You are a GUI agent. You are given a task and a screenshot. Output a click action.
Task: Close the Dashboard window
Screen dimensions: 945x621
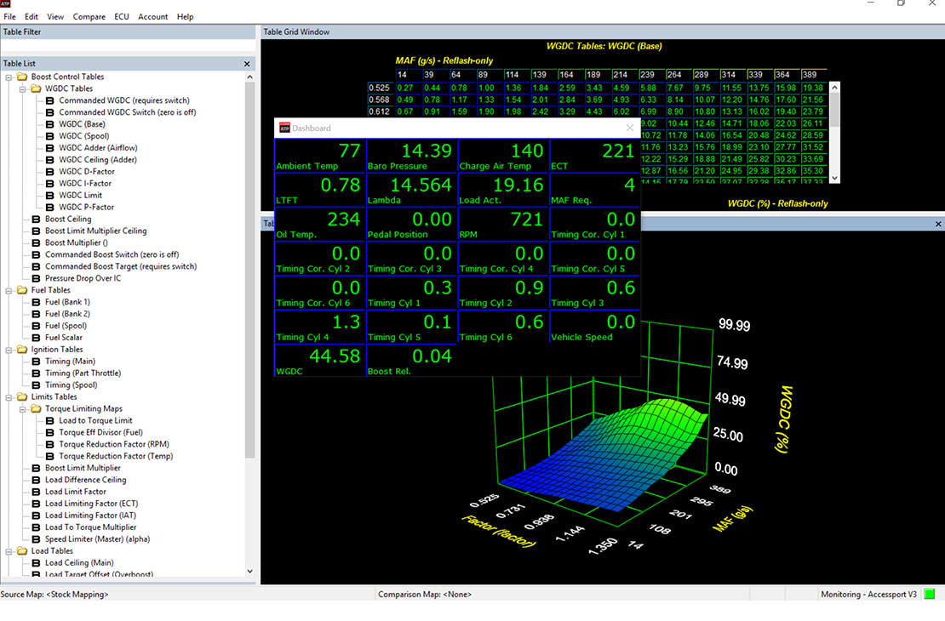(x=630, y=128)
